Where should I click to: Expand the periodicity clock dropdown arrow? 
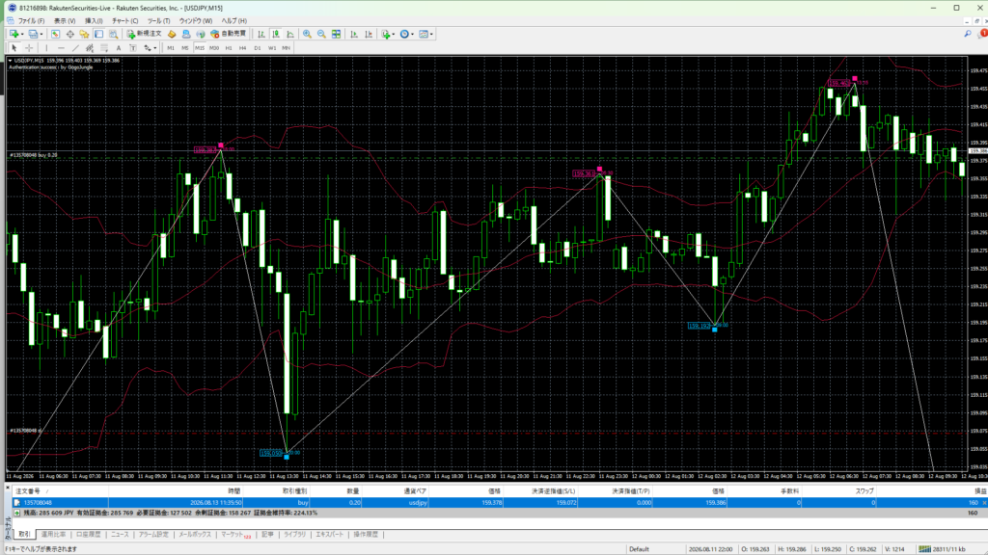[x=413, y=34]
